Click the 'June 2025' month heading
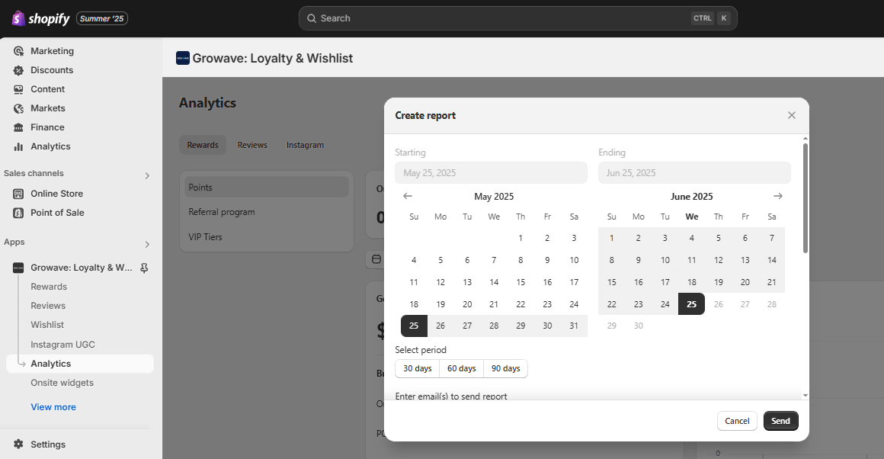 [x=692, y=197]
